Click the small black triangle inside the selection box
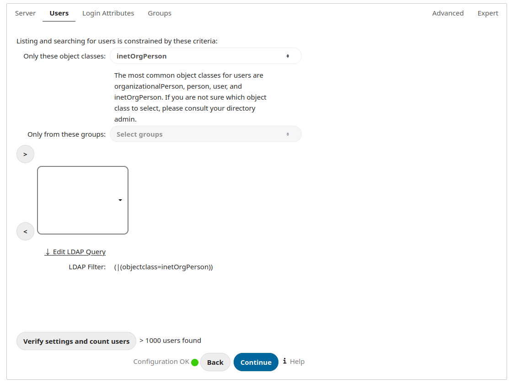Viewport: 513px width, 384px height. click(120, 200)
